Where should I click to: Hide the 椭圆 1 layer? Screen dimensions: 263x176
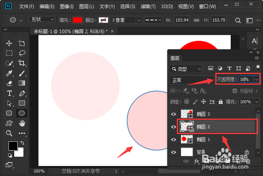coord(173,139)
